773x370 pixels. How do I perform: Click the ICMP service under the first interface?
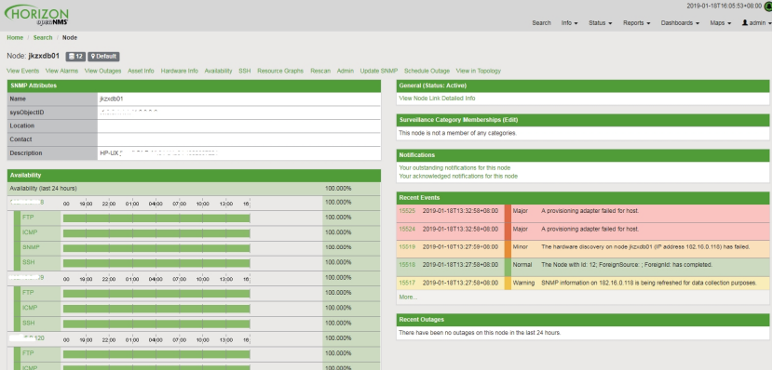30,232
